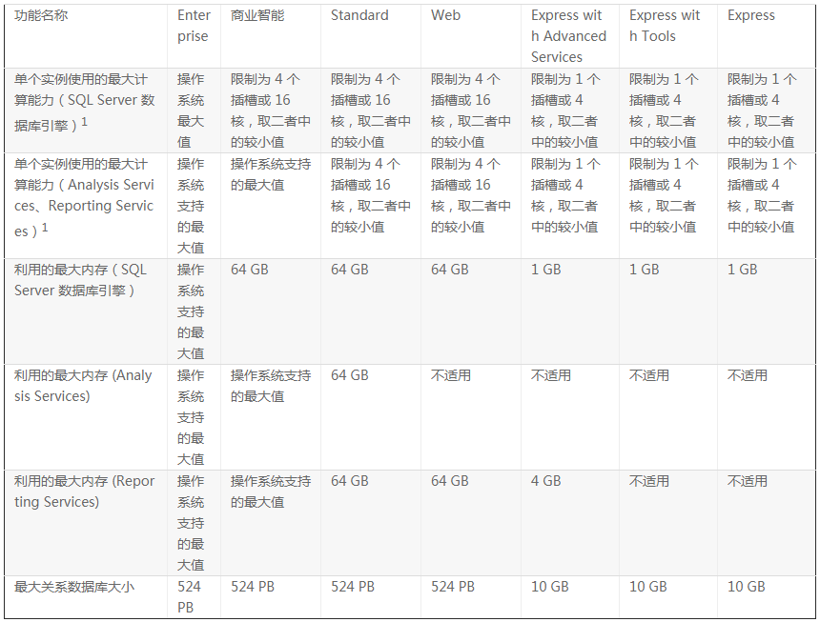The width and height of the screenshot is (820, 622).
Task: Click 商业智能 cell in Analysis Services compute row
Action: (x=271, y=174)
